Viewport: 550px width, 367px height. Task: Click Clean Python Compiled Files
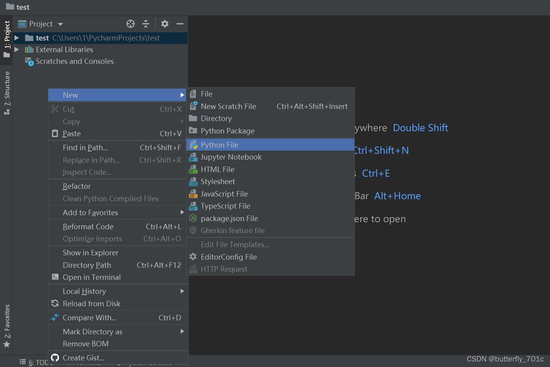(117, 198)
